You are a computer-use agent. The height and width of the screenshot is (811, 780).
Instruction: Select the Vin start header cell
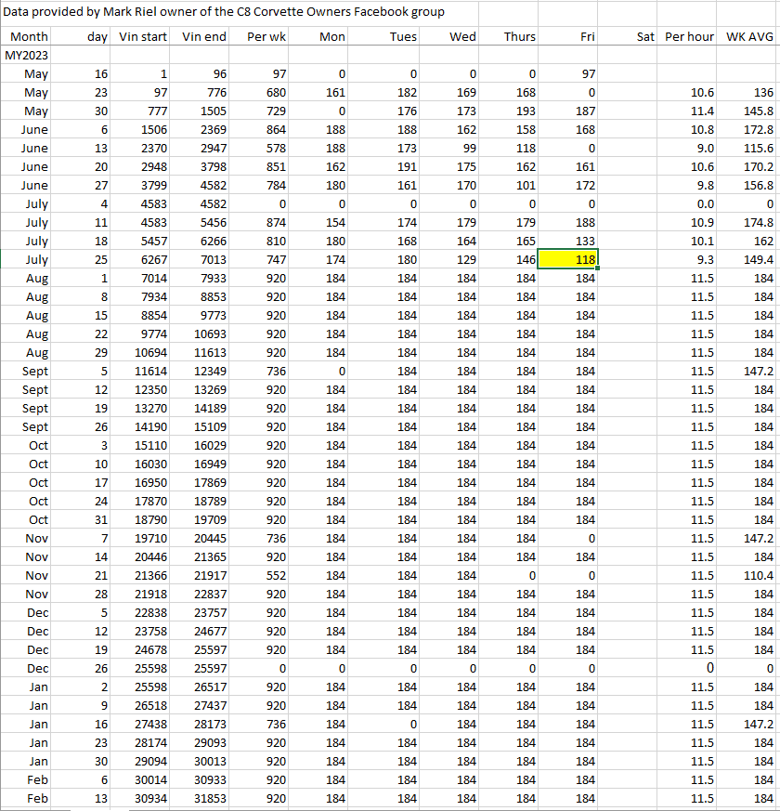(144, 36)
